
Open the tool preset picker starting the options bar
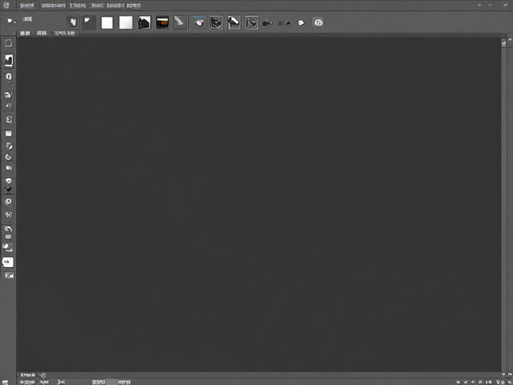(x=11, y=21)
